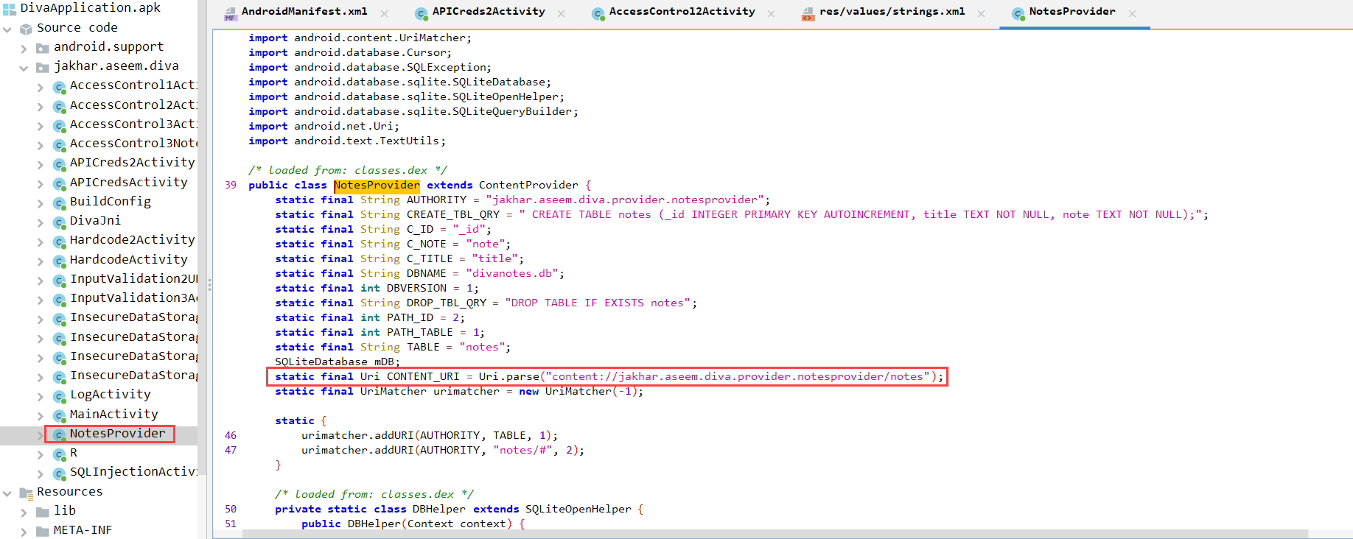Click the horizontal scrollbar under the code
The width and height of the screenshot is (1353, 539).
pos(774,534)
